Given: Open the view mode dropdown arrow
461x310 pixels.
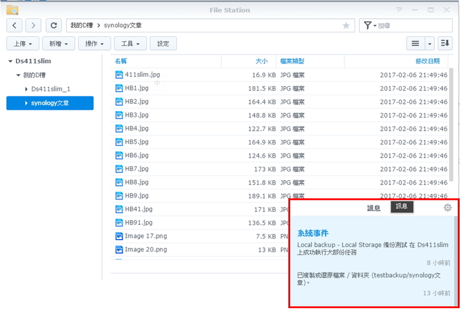Looking at the screenshot, I should point(429,44).
